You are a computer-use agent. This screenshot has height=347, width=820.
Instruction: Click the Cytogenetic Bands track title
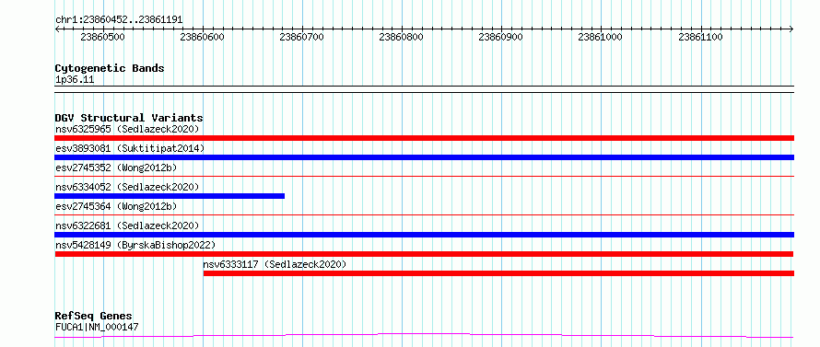(x=110, y=68)
